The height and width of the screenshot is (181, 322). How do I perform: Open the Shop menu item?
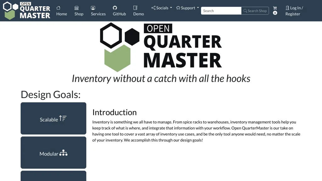pos(79,11)
